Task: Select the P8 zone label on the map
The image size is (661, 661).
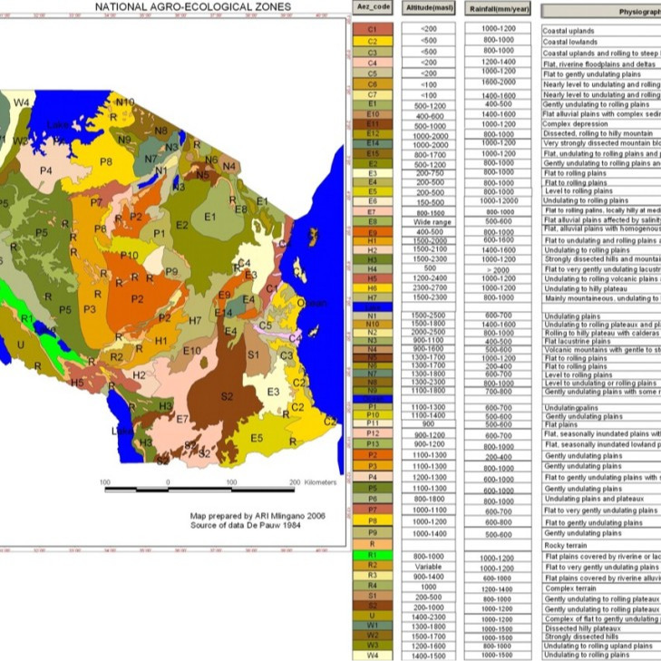Action: tap(106, 162)
